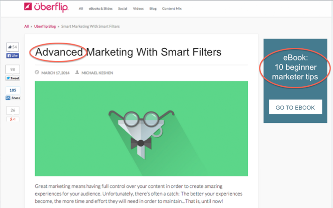Select breadcrumb text Smart Marketing With Smart Filters
The width and height of the screenshot is (333, 208).
tap(90, 26)
